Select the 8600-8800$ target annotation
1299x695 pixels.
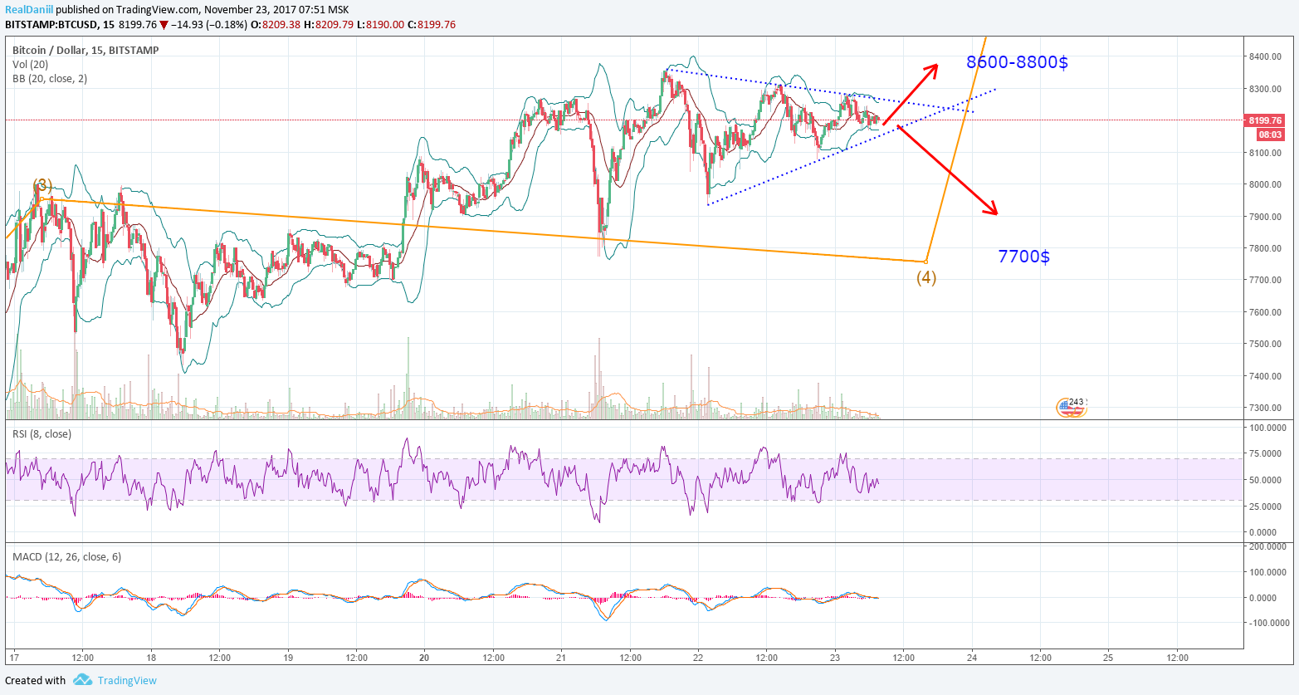tap(1017, 62)
